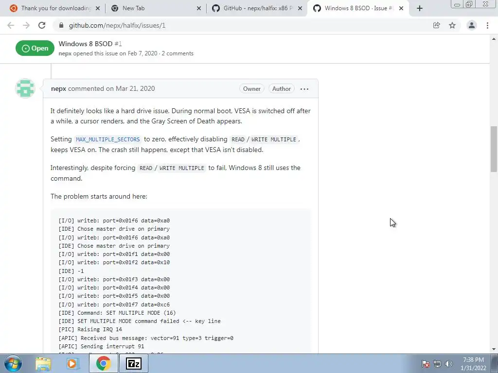Click the scrollbar up arrow
Viewport: 498px width, 373px height.
(x=494, y=39)
